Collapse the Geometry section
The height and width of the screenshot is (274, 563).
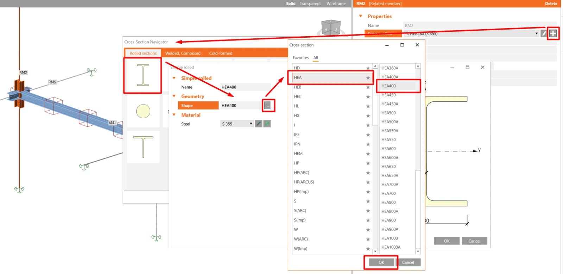(174, 96)
